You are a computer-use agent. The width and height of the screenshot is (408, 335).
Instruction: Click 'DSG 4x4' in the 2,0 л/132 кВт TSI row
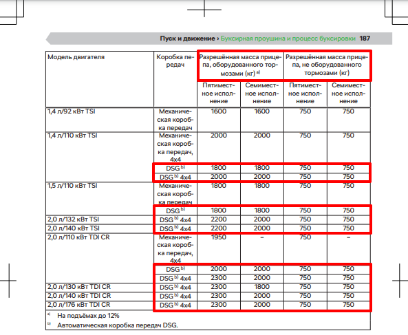click(x=175, y=219)
